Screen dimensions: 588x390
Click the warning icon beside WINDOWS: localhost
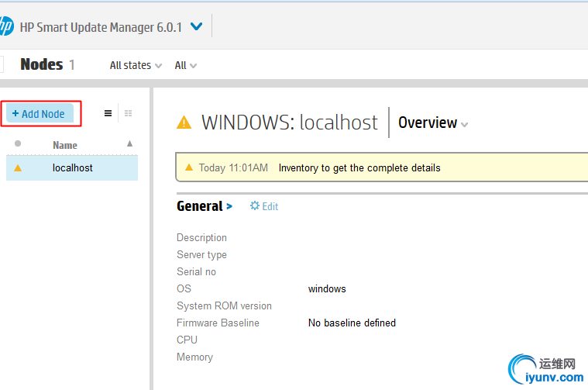point(184,123)
